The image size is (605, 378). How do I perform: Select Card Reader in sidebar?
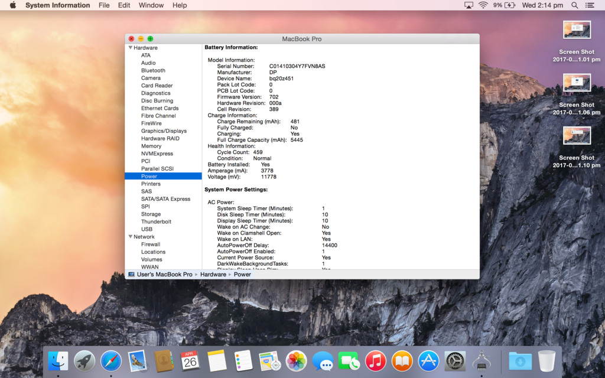[157, 86]
